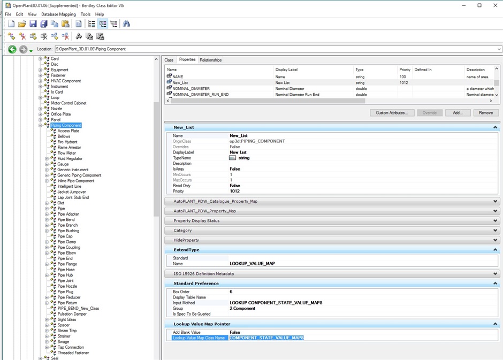This screenshot has width=503, height=360.
Task: Open the document report icon
Action: [79, 24]
